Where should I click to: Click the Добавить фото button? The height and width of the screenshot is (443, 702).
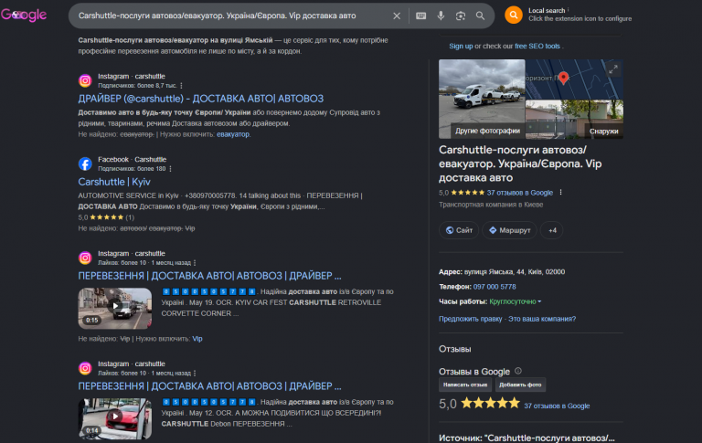[520, 385]
